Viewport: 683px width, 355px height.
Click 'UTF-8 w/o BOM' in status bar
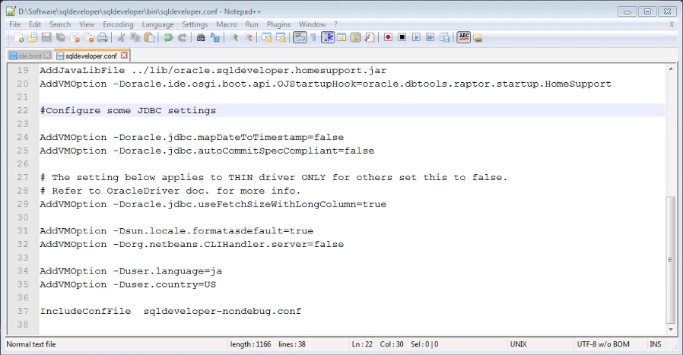coord(603,344)
